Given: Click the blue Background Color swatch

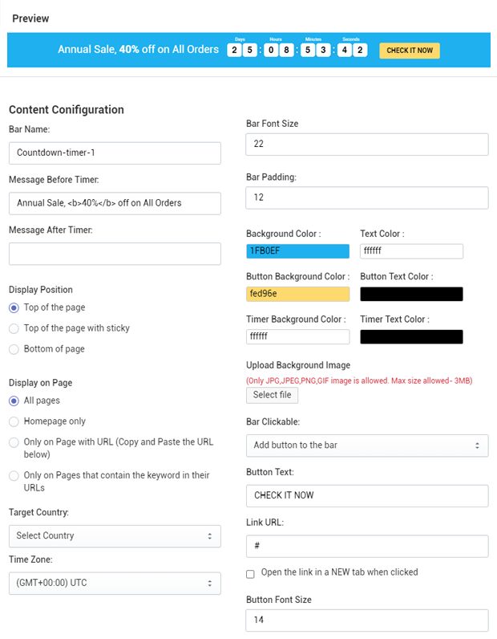Looking at the screenshot, I should 297,251.
